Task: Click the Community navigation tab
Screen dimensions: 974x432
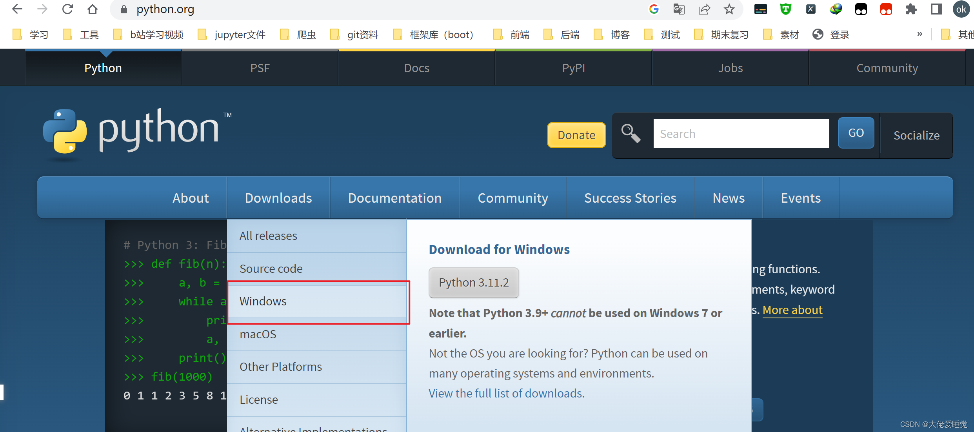Action: pyautogui.click(x=513, y=198)
